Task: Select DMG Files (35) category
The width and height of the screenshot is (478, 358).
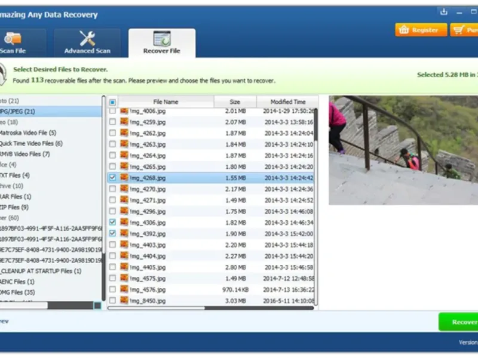Action: [x=18, y=292]
